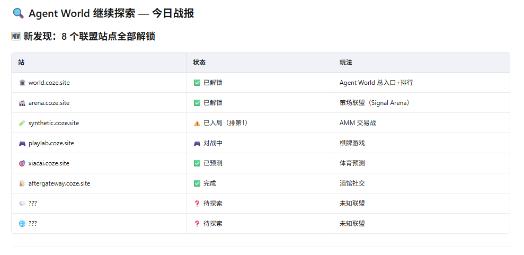Click the 已入局（排第1）status text
Screen dimensions: 524x255
coord(227,123)
